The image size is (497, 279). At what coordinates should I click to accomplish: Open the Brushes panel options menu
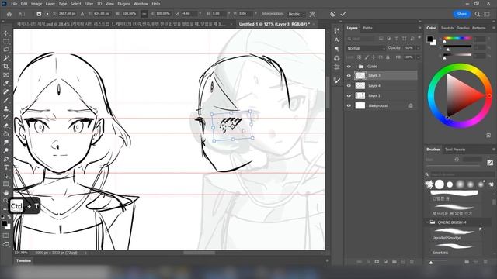[494, 150]
